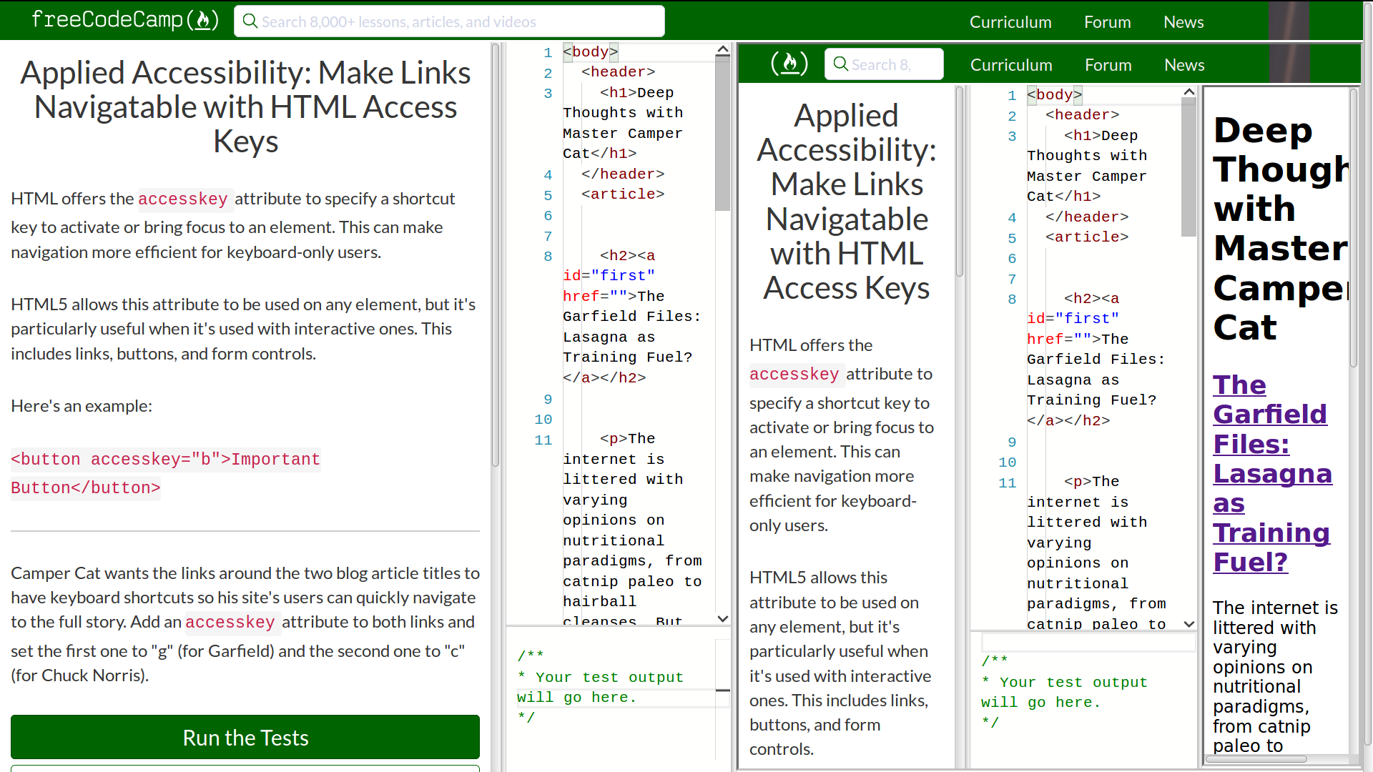Open Curriculum in the top navigation
The image size is (1373, 772).
[1010, 22]
